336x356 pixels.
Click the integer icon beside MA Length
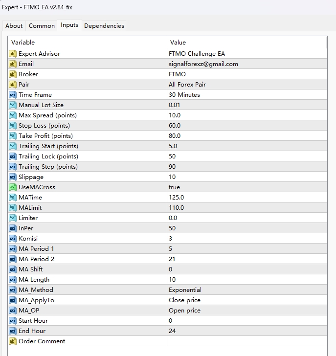[13, 280]
